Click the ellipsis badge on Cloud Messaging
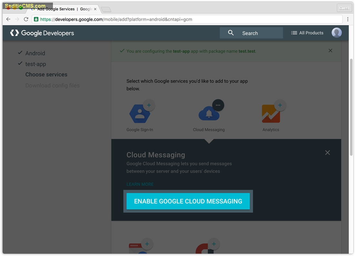 click(x=218, y=105)
